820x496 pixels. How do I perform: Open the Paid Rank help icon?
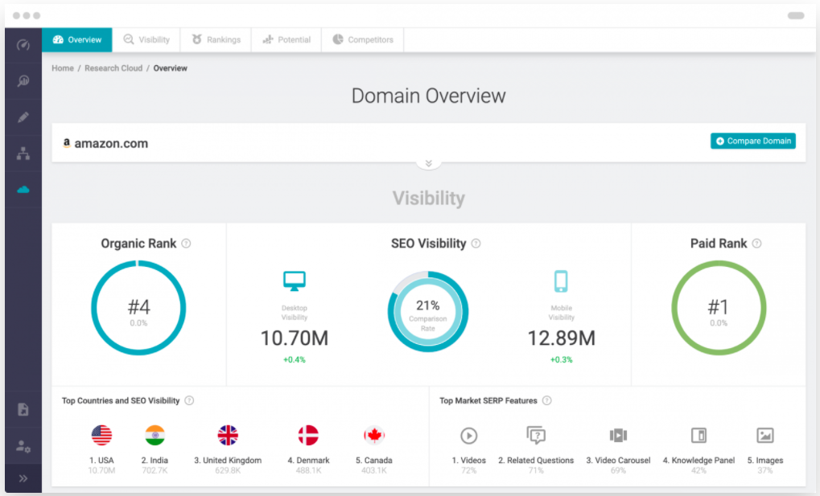click(x=756, y=244)
